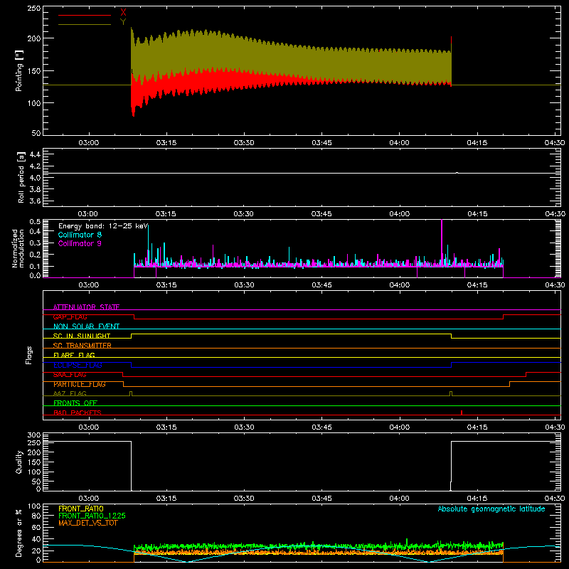Click the 04:00 time label under Roll period plot
The width and height of the screenshot is (569, 569).
(399, 214)
